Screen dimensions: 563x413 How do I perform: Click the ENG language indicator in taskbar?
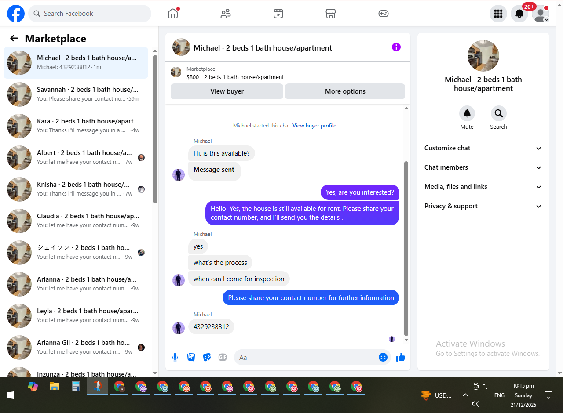coord(499,395)
